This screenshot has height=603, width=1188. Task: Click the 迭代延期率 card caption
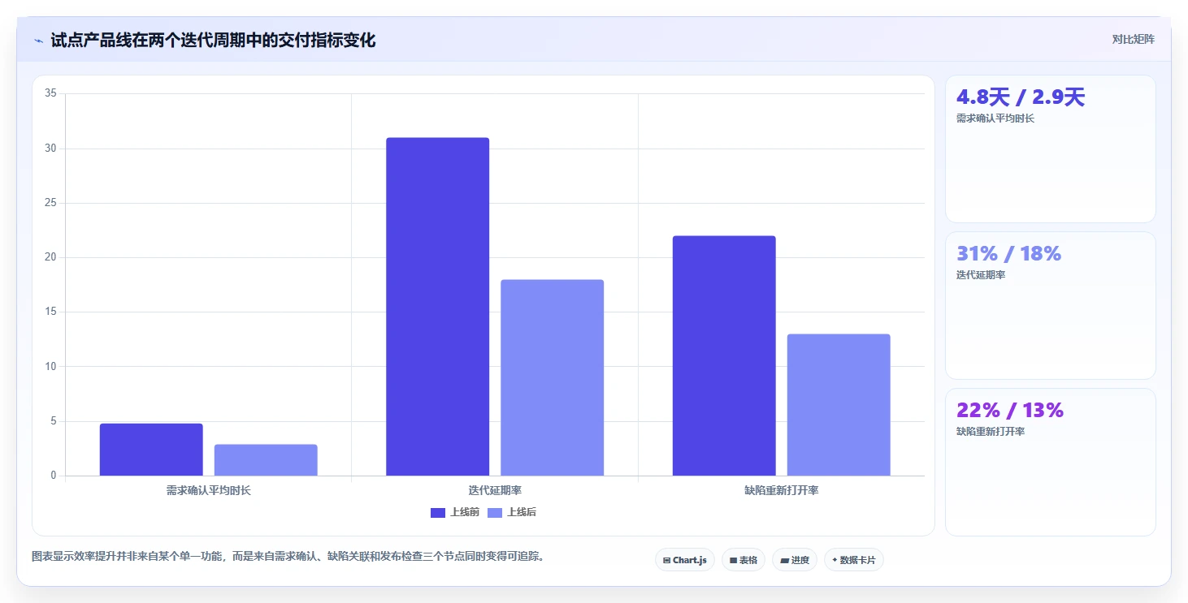(981, 275)
